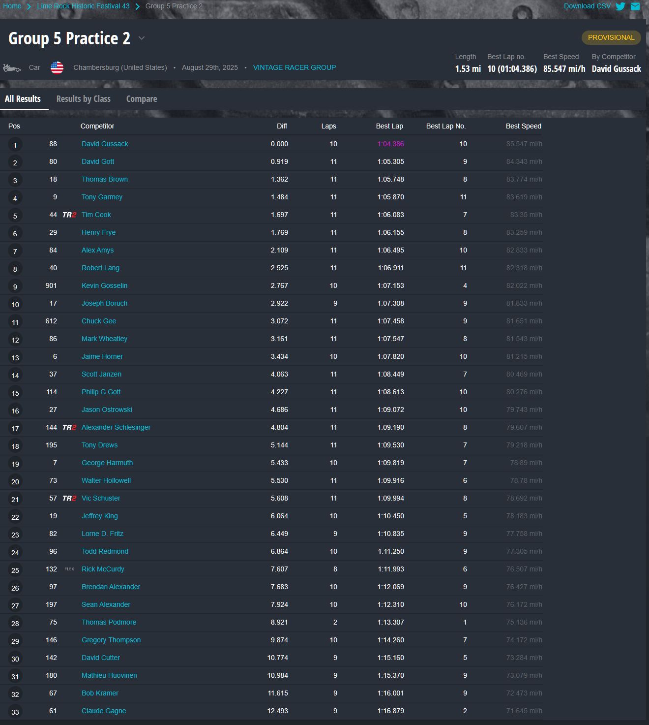Click the TR2 badge beside Vic Schuster
The width and height of the screenshot is (649, 725).
[69, 498]
